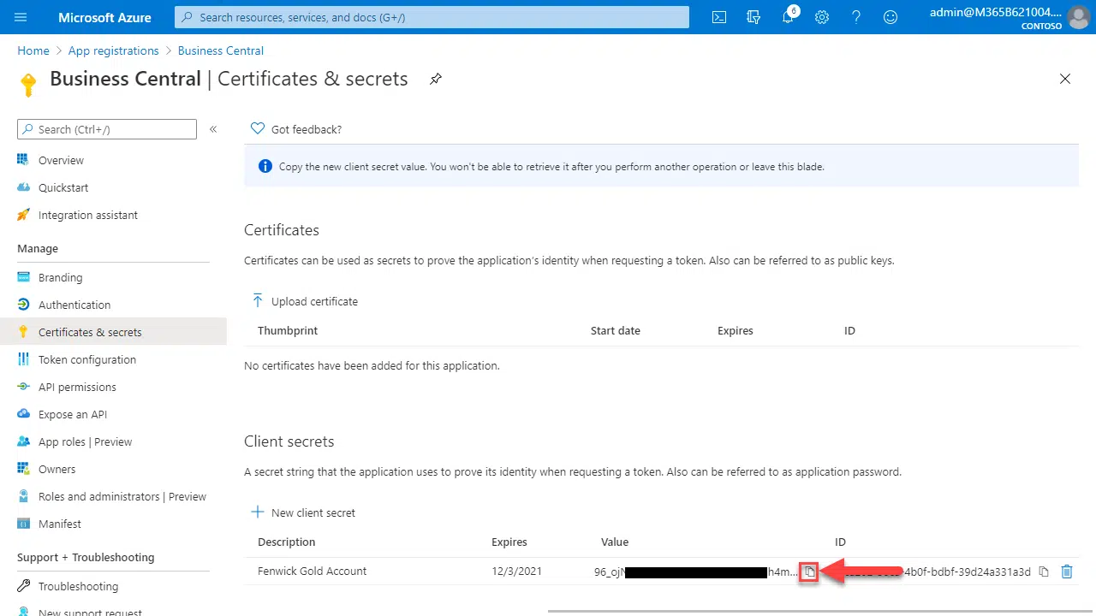The image size is (1096, 616).
Task: Click the feedback smiley icon
Action: coord(890,17)
